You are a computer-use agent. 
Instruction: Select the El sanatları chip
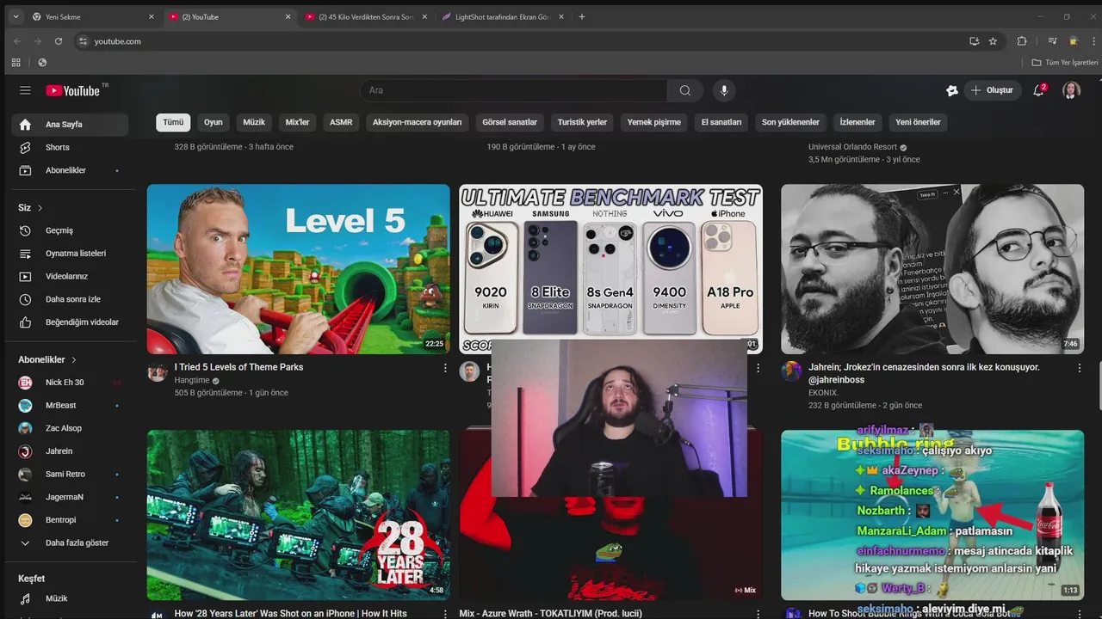pyautogui.click(x=721, y=122)
